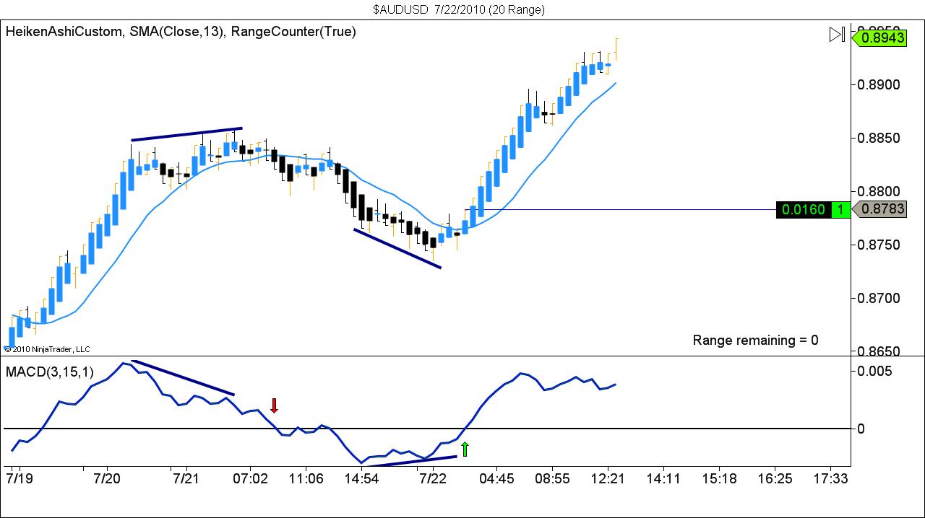Screen dimensions: 925x518
Task: Click the unrealized profit readout showing 0.0160
Action: (x=804, y=210)
